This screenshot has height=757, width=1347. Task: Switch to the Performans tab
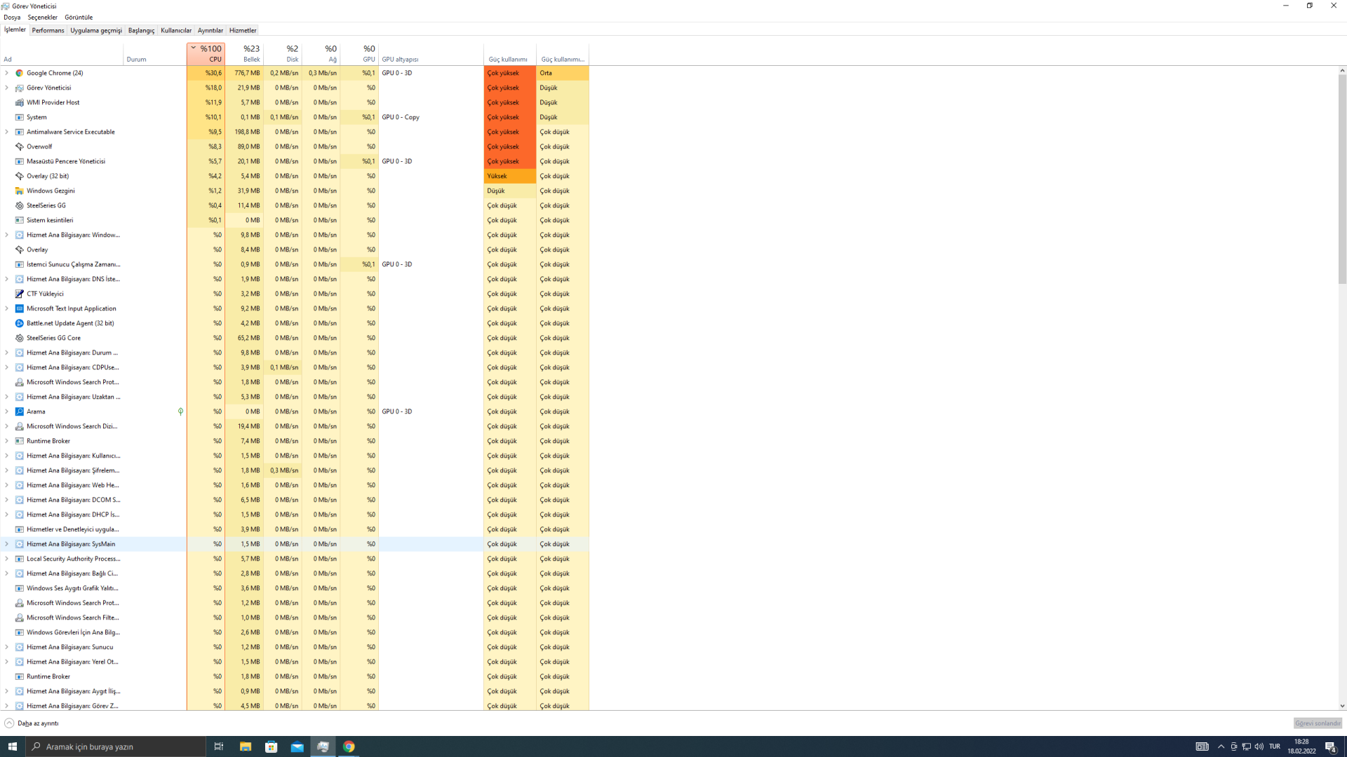click(48, 30)
